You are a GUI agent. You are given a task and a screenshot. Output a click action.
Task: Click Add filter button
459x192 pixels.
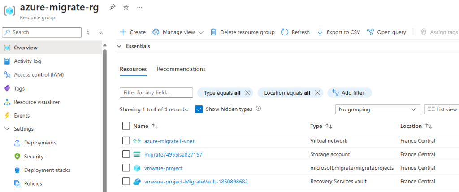click(350, 93)
